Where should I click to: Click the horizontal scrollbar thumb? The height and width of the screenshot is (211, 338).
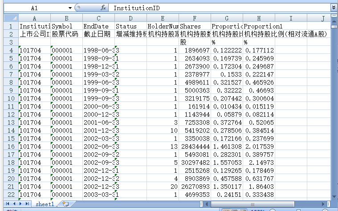(x=252, y=204)
